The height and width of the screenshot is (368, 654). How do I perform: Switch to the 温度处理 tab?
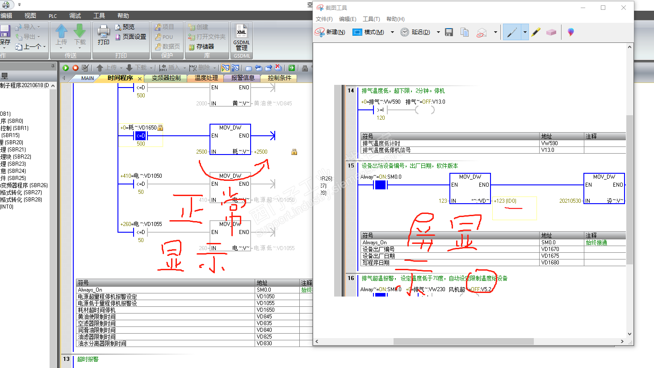[x=206, y=78]
